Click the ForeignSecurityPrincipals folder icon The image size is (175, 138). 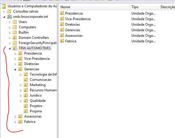click(15, 43)
